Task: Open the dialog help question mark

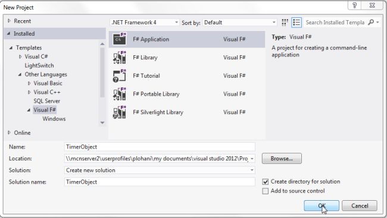Action: tap(354, 5)
